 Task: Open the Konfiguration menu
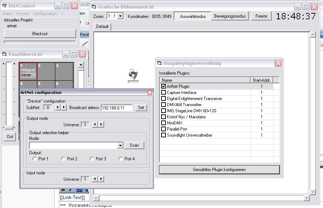coord(45,13)
